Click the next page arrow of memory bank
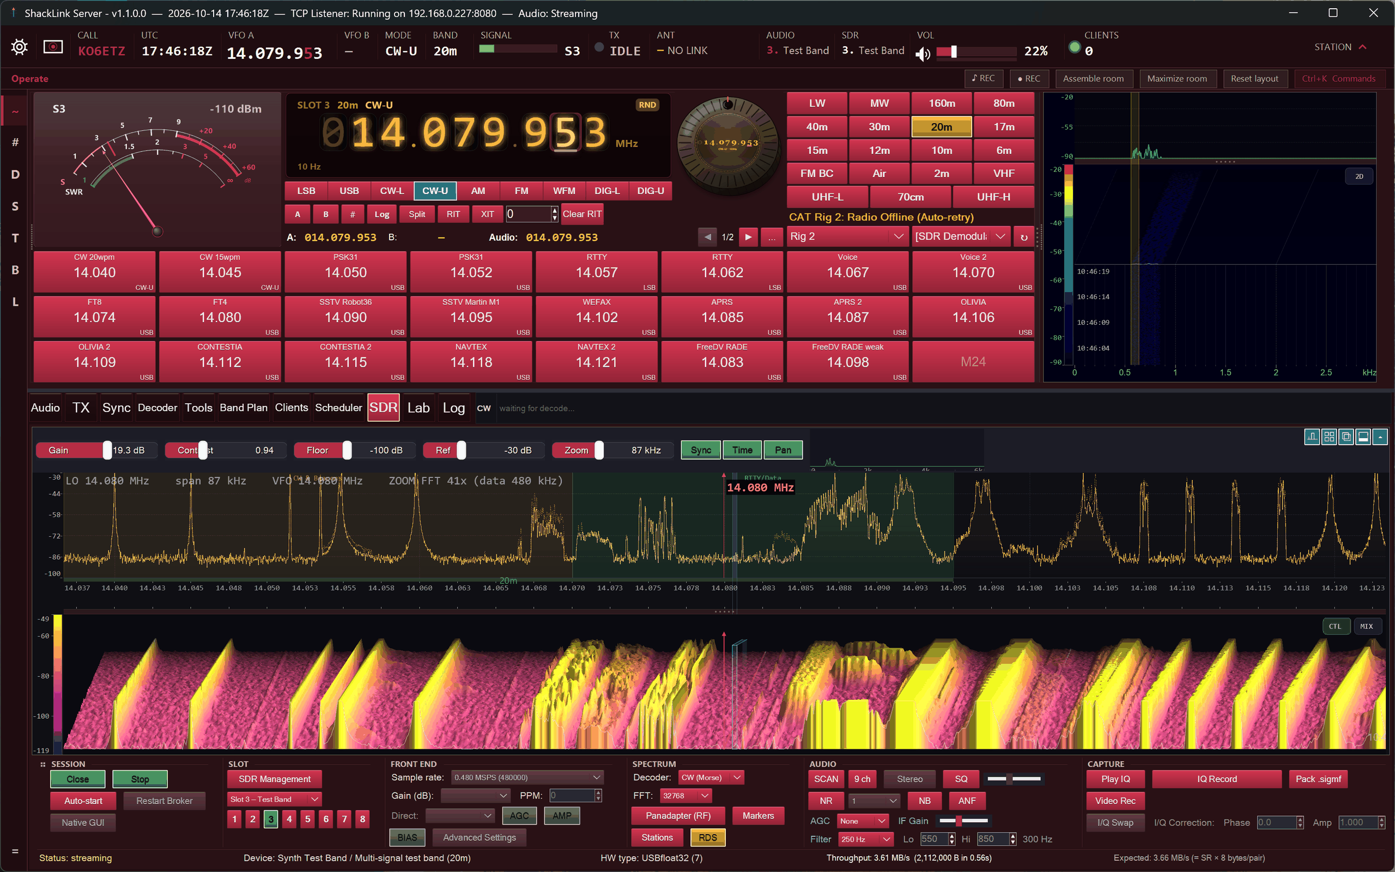This screenshot has width=1395, height=872. click(748, 237)
